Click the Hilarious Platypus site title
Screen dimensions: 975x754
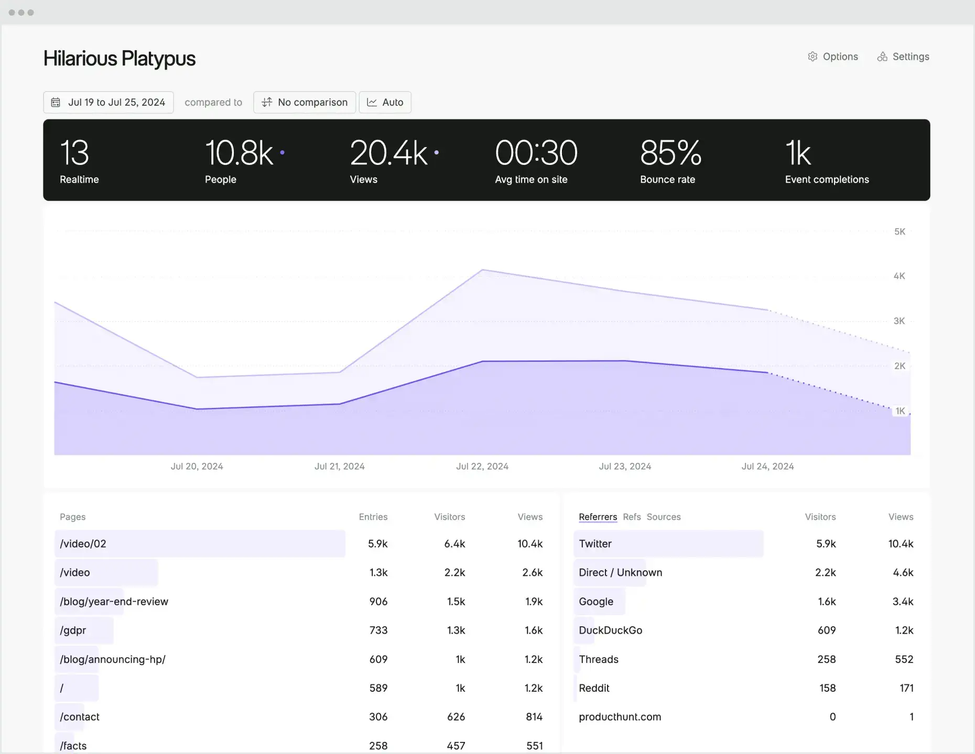pos(119,58)
